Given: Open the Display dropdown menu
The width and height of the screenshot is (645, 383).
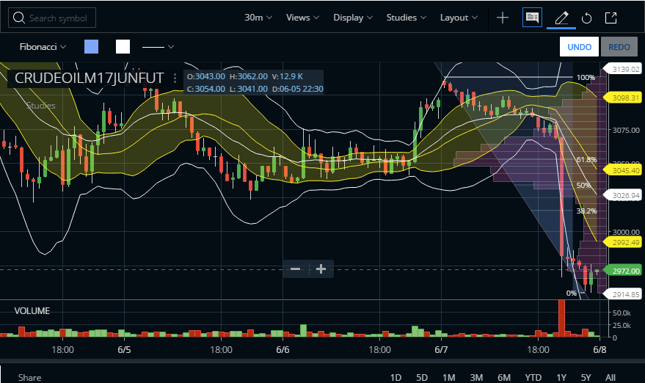Looking at the screenshot, I should click(x=353, y=18).
